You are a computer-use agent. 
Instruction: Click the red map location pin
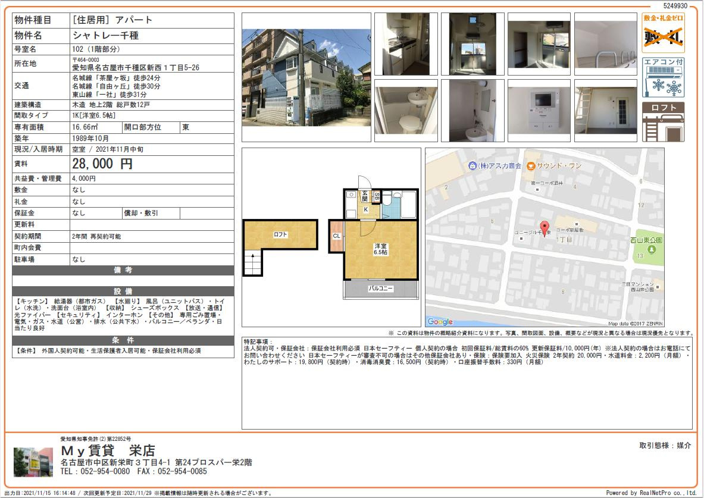tap(544, 228)
